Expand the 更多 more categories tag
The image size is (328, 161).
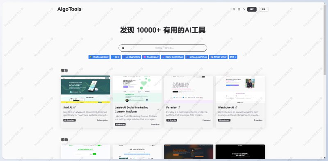[233, 57]
